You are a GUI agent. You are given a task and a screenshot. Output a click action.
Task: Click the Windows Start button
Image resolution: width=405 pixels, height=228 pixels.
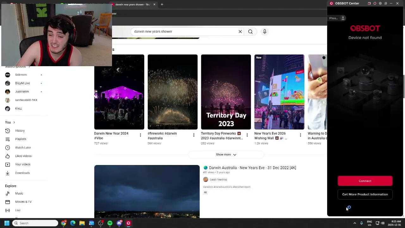tap(7, 223)
